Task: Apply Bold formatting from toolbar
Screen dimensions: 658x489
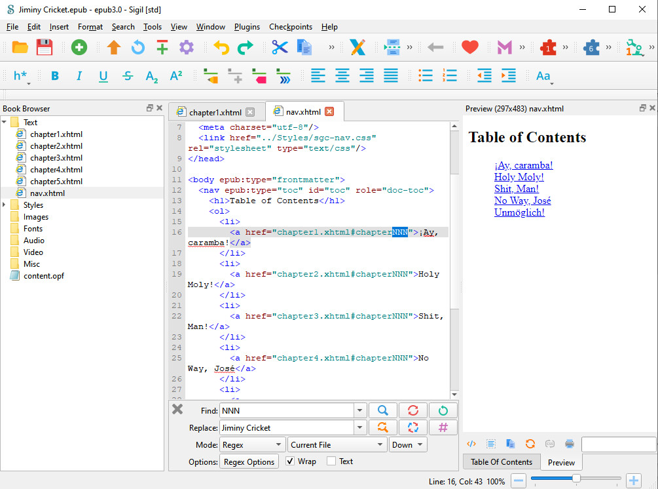Action: (x=55, y=76)
